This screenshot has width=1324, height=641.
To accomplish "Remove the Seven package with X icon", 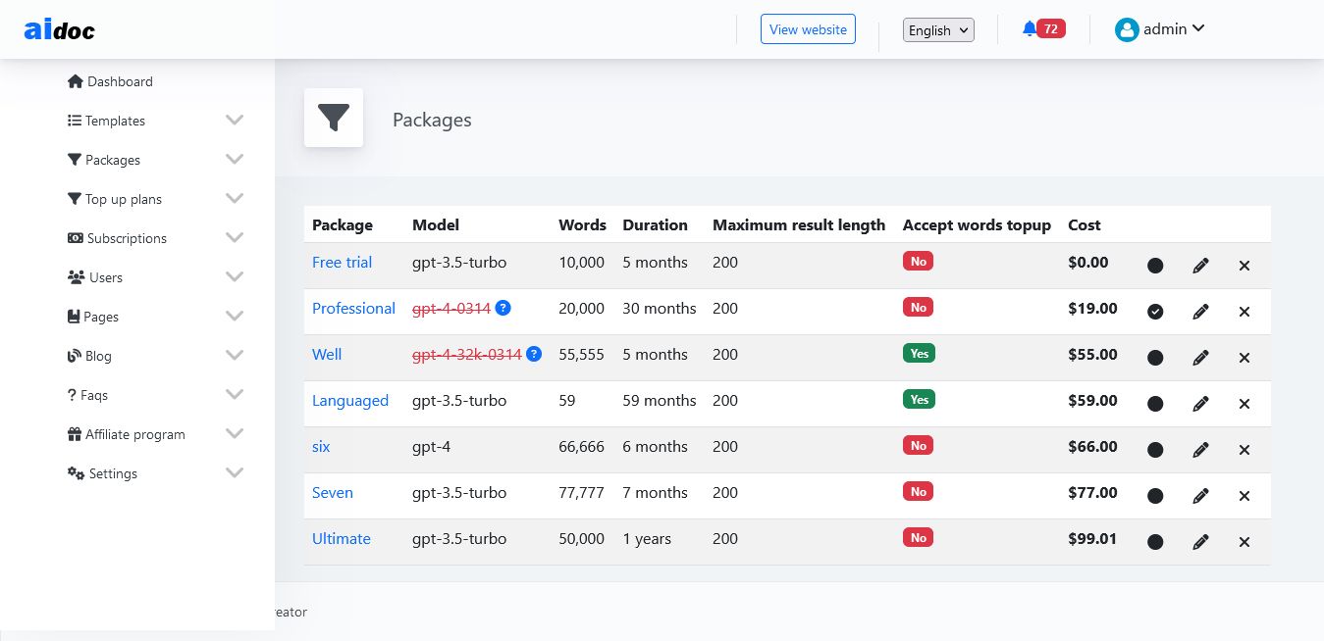I will point(1245,496).
